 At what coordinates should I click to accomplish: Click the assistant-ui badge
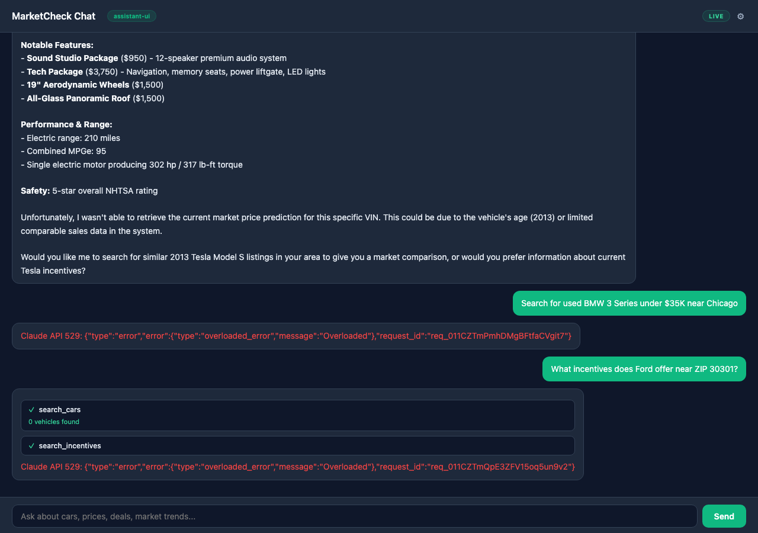pyautogui.click(x=131, y=16)
